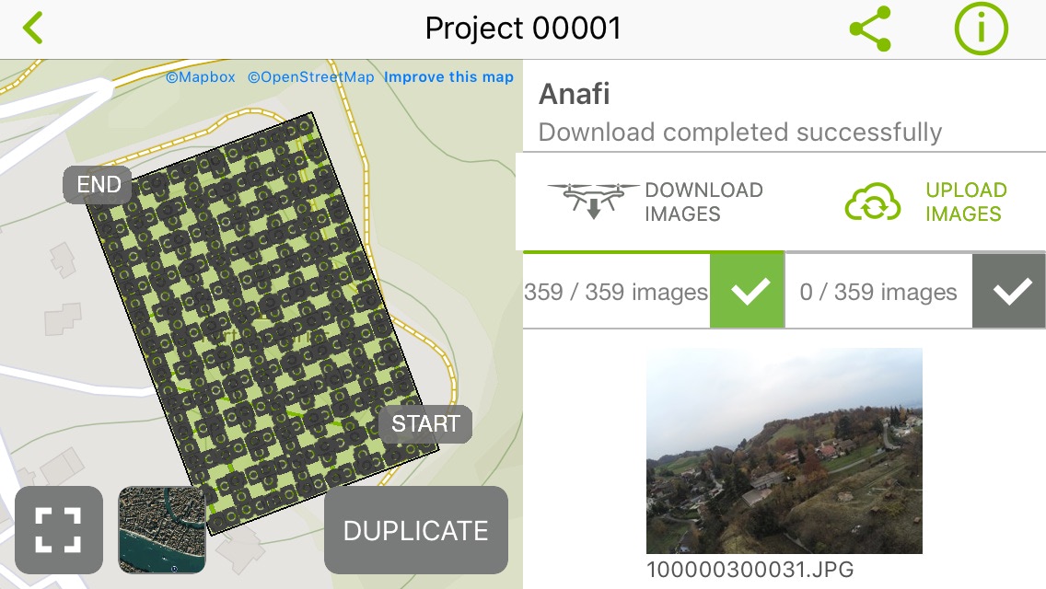The height and width of the screenshot is (589, 1046).
Task: Select the END flight marker
Action: (x=97, y=184)
